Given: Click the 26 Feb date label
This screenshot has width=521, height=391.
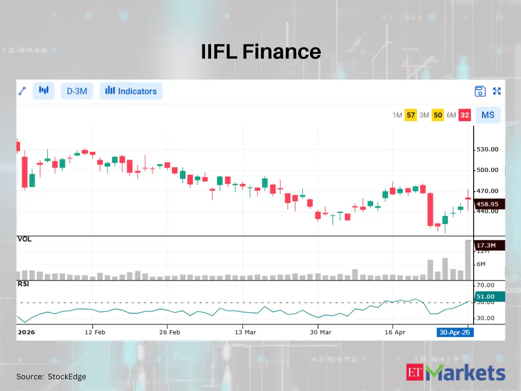Looking at the screenshot, I should coord(170,332).
